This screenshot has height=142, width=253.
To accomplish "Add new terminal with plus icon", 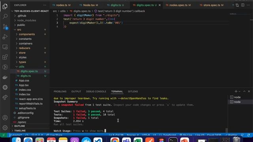I will (236, 92).
